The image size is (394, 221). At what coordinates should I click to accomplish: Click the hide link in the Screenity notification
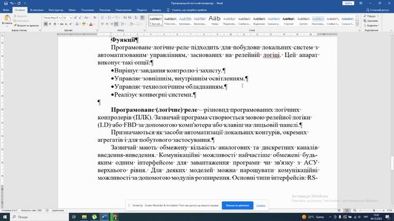click(260, 206)
